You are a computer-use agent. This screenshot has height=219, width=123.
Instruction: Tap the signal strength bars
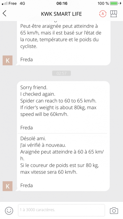tap(5, 4)
